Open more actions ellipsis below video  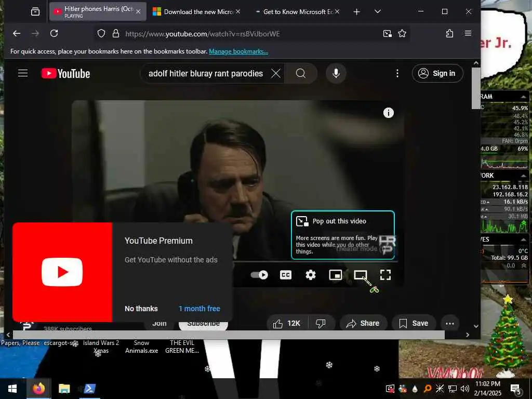[450, 323]
